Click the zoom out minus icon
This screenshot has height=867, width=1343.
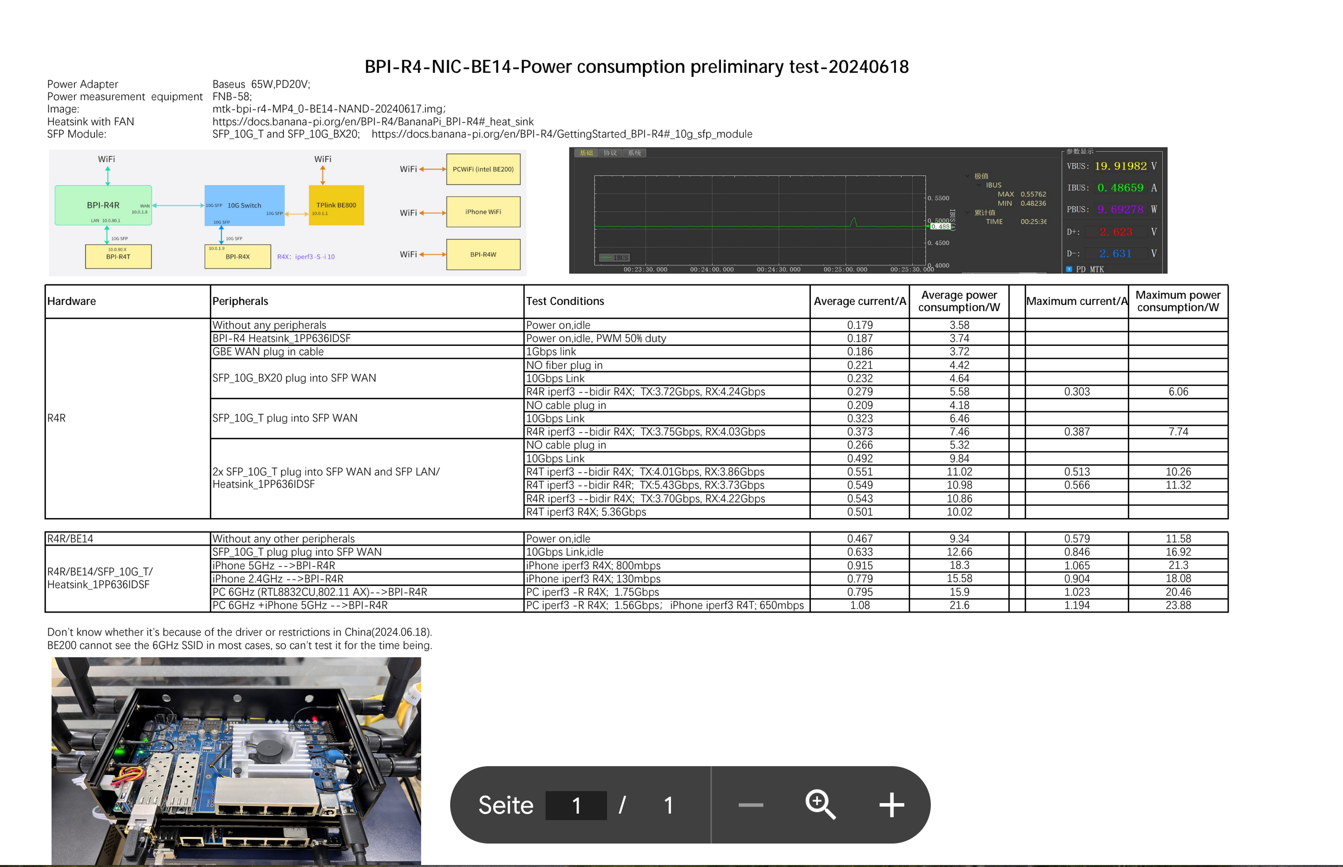[x=750, y=805]
